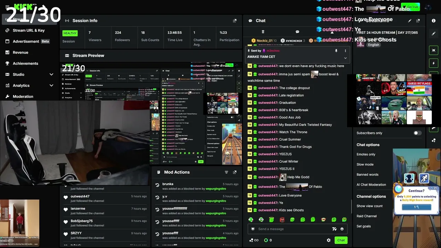Click the 13:46:55 Time Live value
Viewport: 441px width, 248px height.
175,33
